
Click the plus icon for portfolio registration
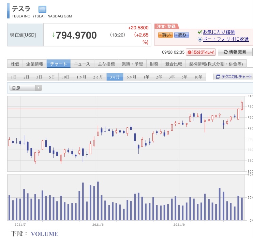(200, 39)
